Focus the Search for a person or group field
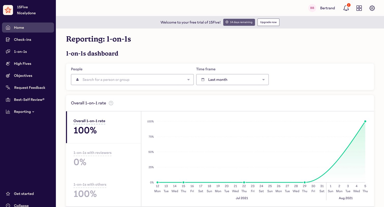 tap(132, 80)
